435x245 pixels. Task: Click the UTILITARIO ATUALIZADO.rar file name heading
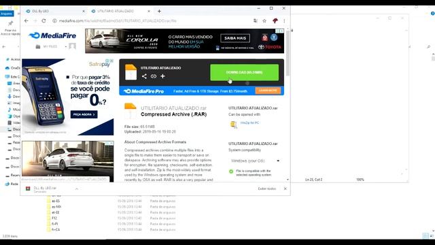174,108
